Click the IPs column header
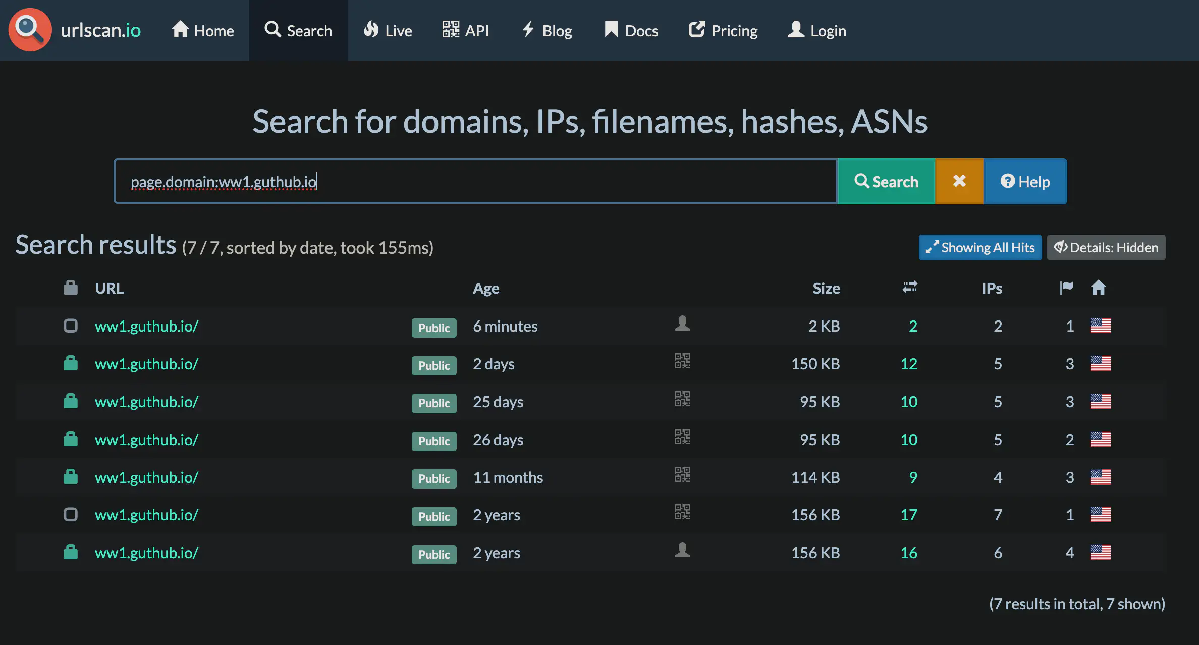Viewport: 1199px width, 645px height. 992,288
